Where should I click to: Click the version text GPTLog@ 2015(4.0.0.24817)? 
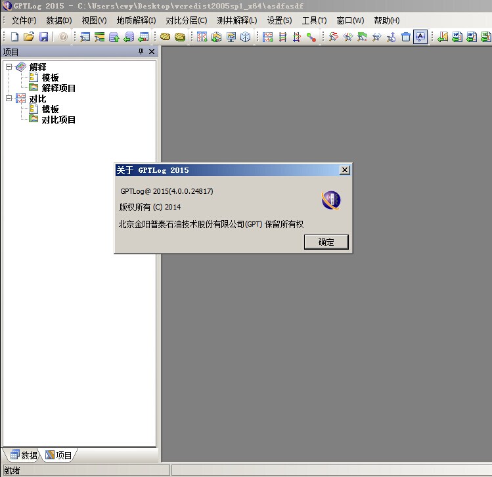coord(167,191)
